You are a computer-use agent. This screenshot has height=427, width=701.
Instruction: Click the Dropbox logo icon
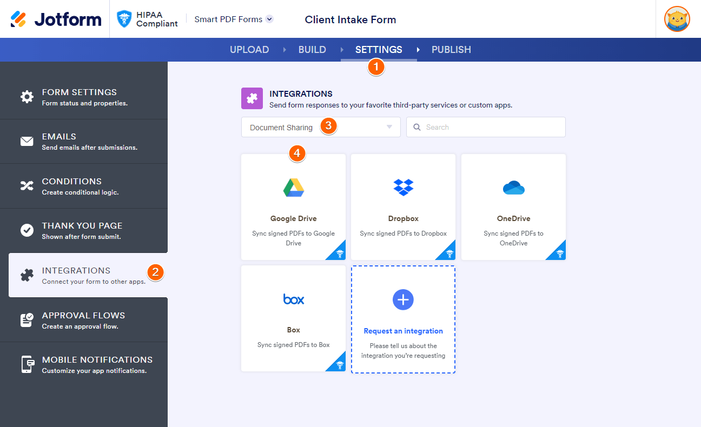tap(403, 187)
